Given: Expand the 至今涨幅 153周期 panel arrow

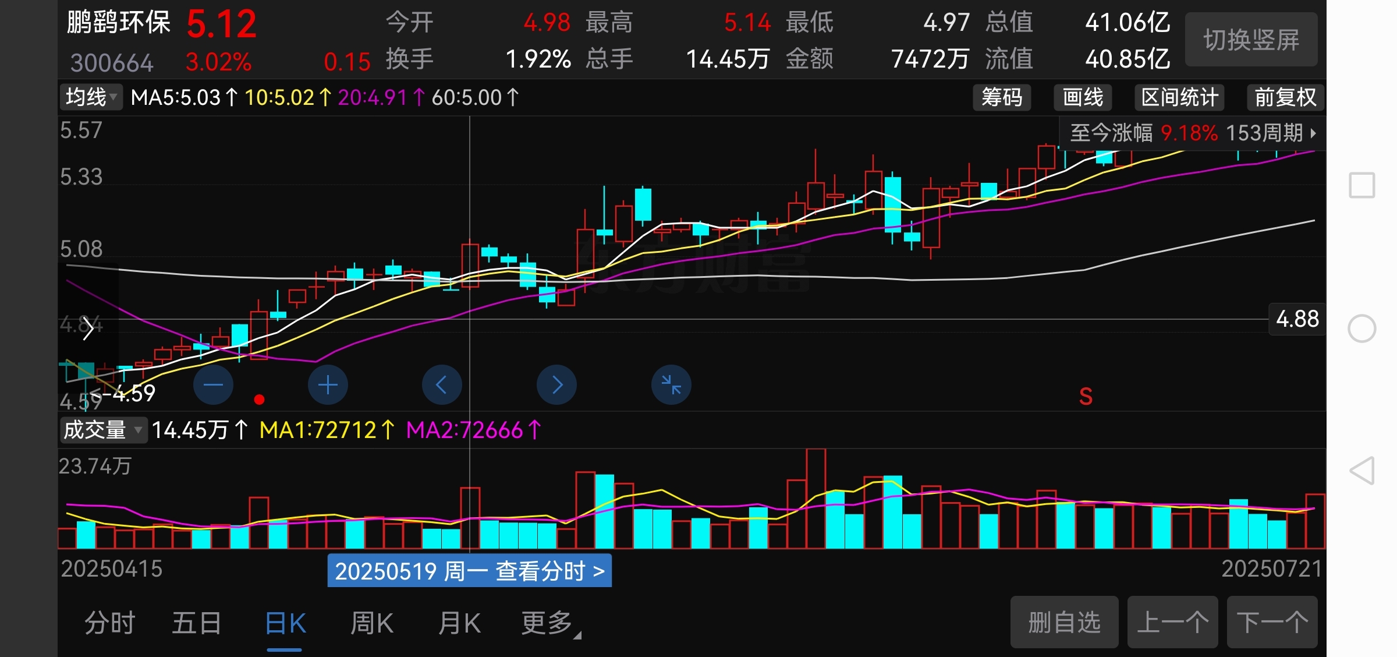Looking at the screenshot, I should pos(1313,133).
